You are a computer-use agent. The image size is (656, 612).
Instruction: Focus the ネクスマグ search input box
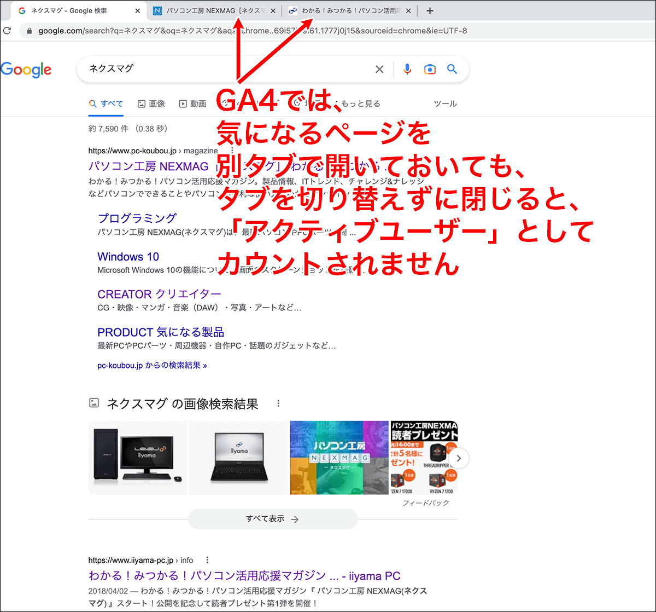[227, 69]
